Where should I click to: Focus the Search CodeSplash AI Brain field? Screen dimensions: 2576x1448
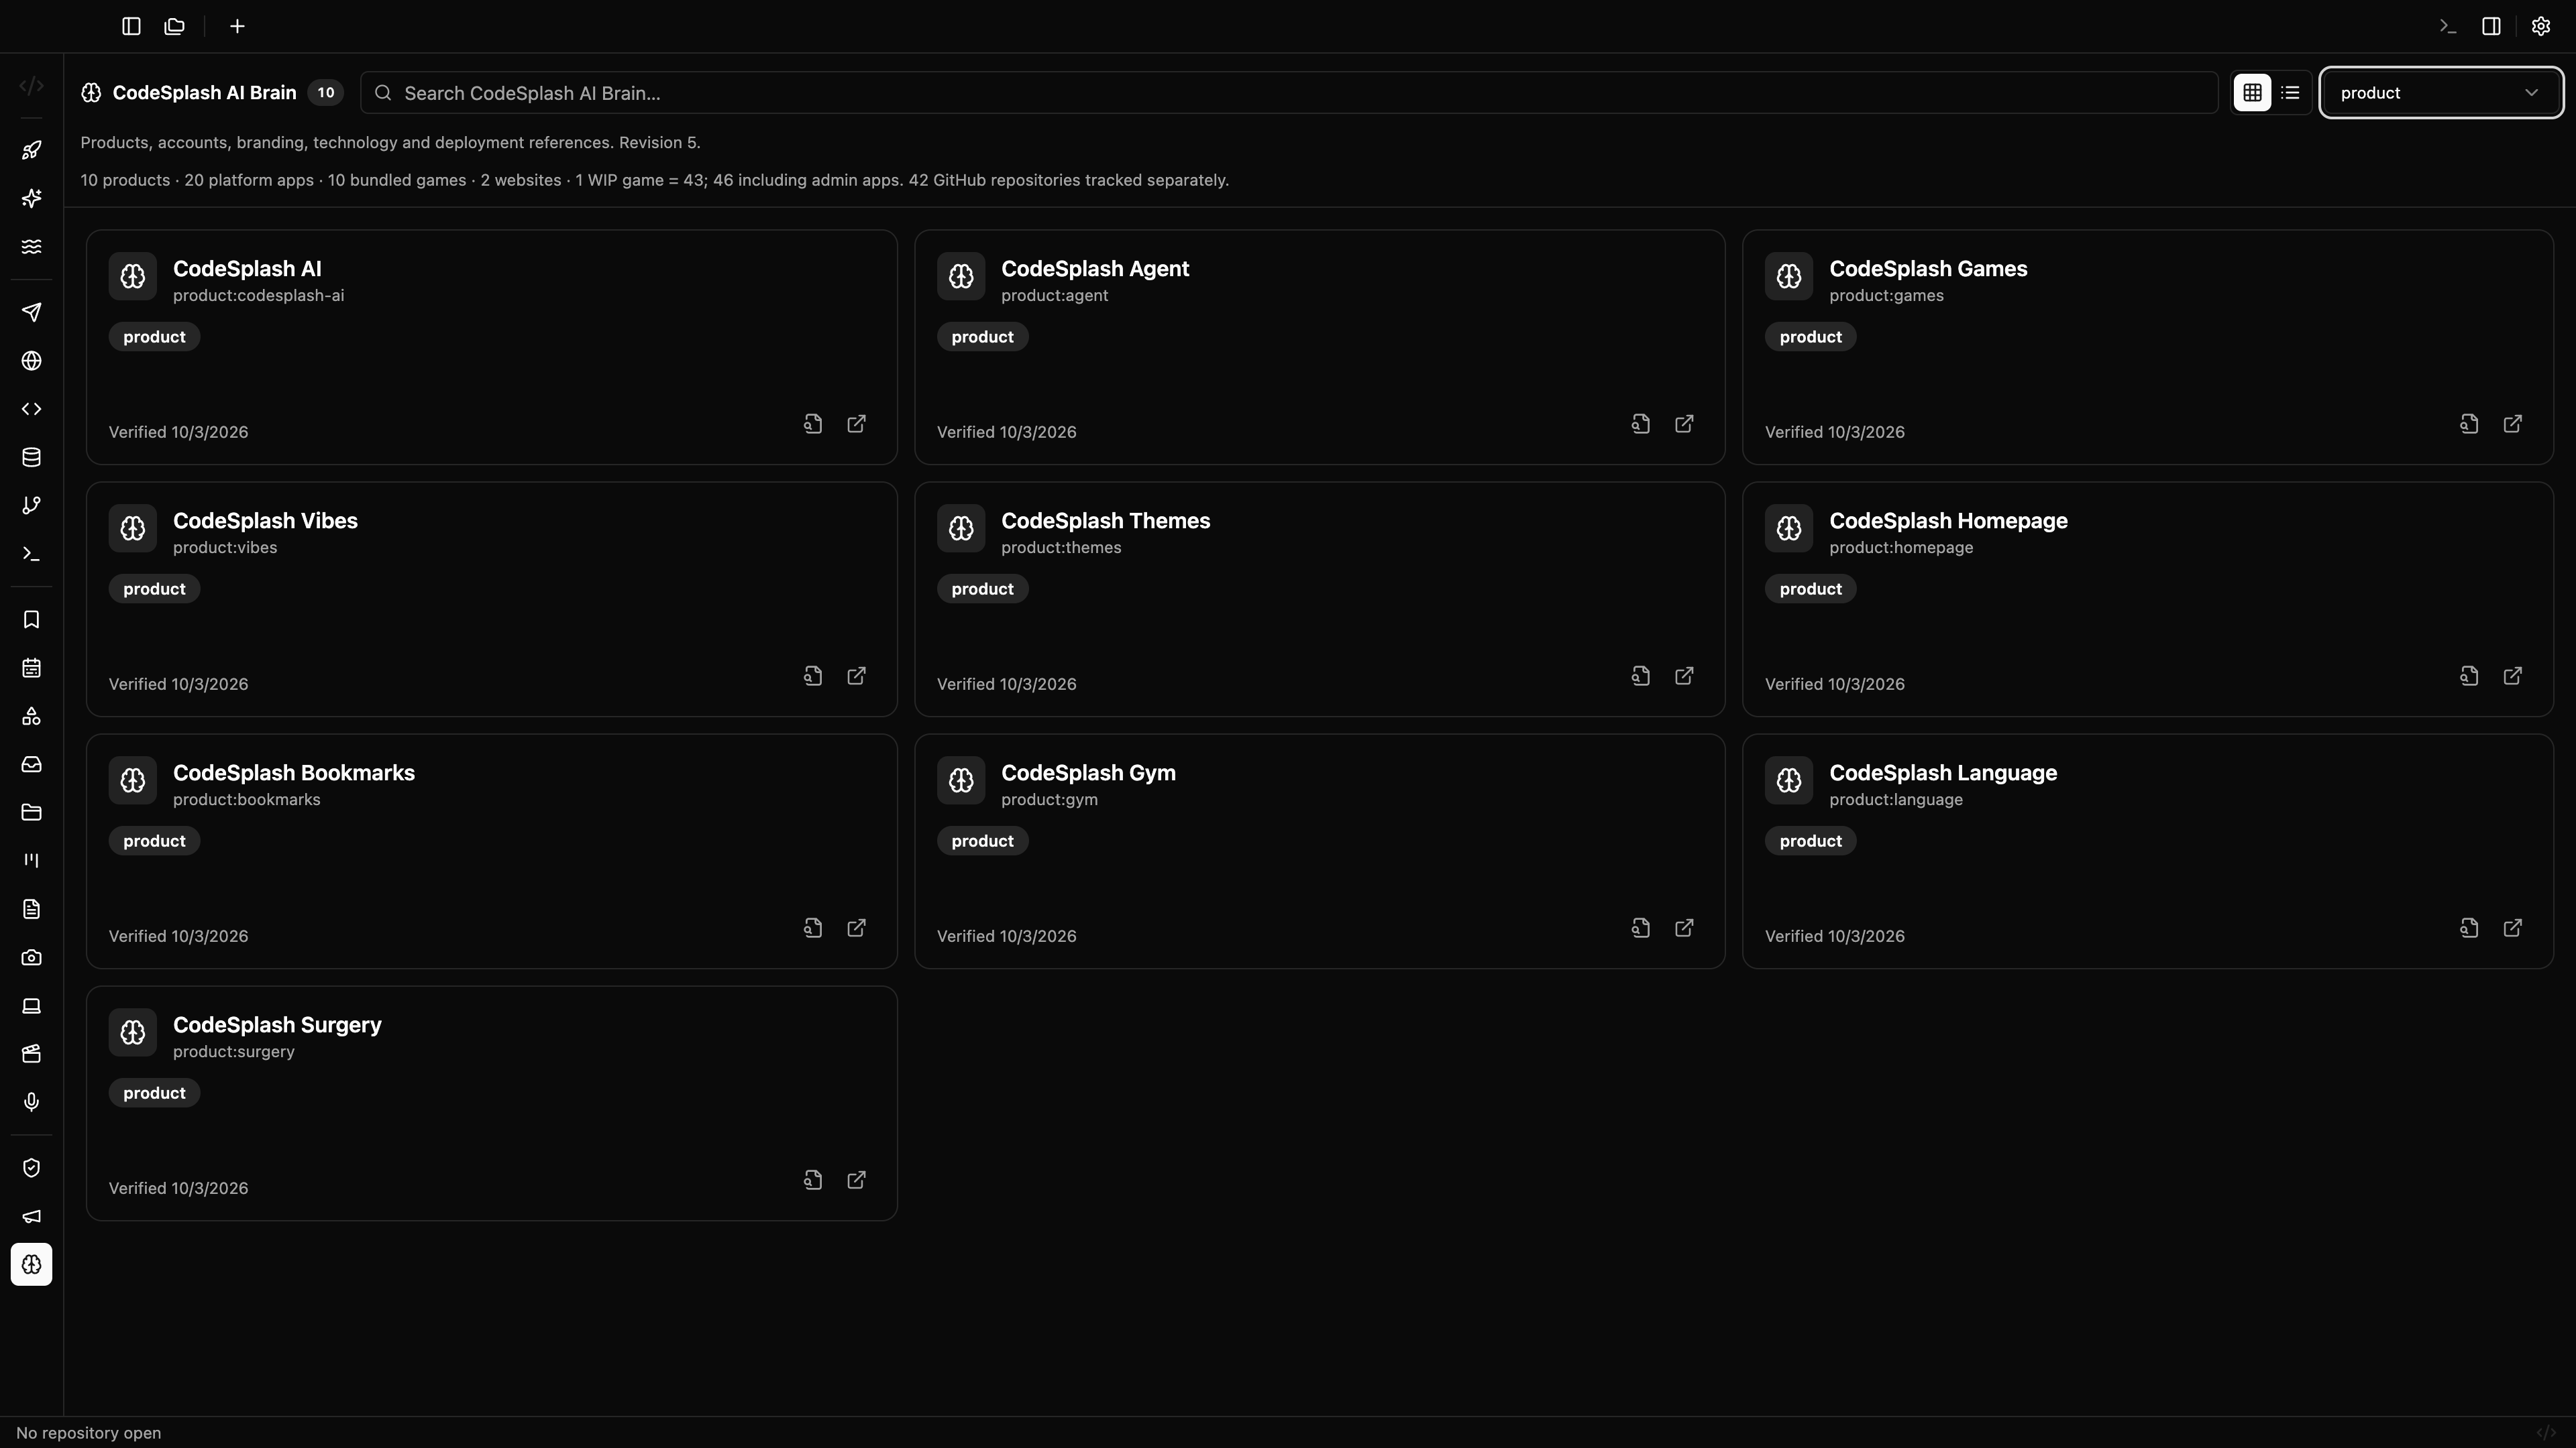(1289, 93)
